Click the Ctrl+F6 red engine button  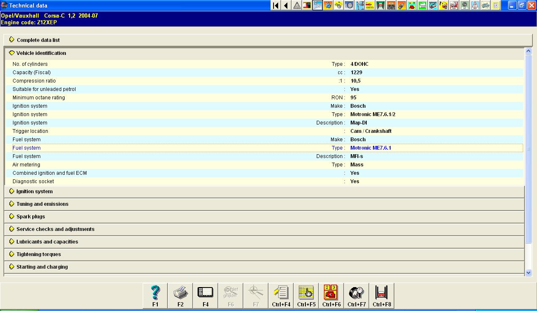331,296
